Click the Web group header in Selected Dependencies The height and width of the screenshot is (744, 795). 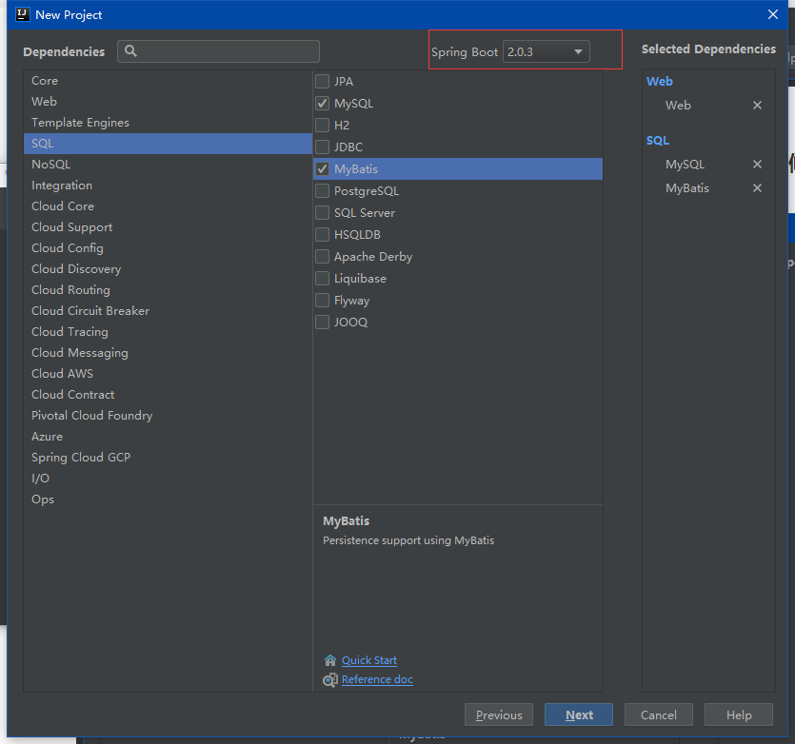pyautogui.click(x=659, y=81)
